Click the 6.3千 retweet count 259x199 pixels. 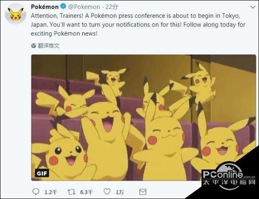pos(87,192)
